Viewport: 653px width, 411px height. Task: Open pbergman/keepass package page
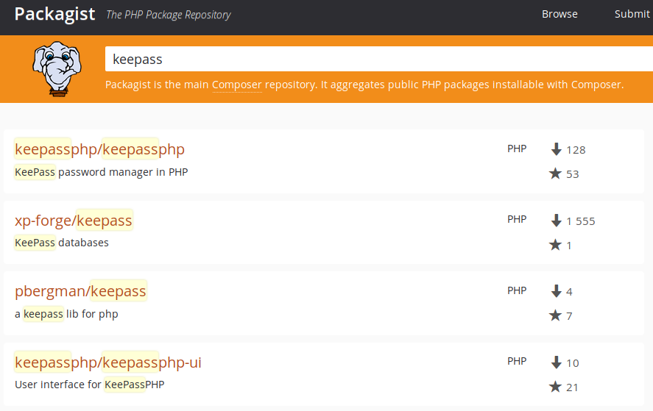pyautogui.click(x=81, y=290)
